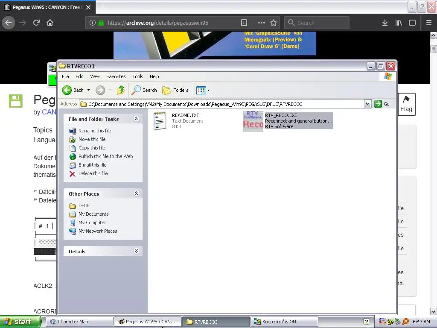Open Search in the Explorer toolbar
437x328 pixels.
coord(144,90)
